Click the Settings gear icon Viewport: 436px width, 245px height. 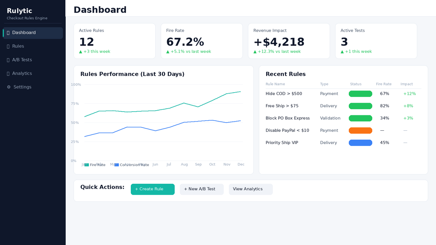pos(9,87)
